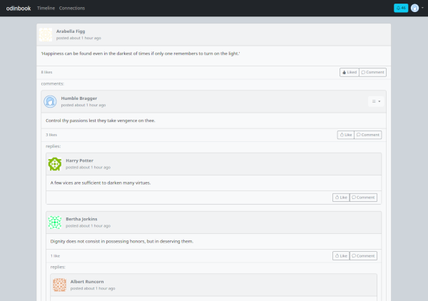
Task: Click Albert Runcorn's orange avatar
Action: pos(59,285)
